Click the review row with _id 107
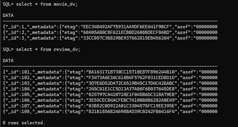This screenshot has width=238, height=127. tap(110, 106)
